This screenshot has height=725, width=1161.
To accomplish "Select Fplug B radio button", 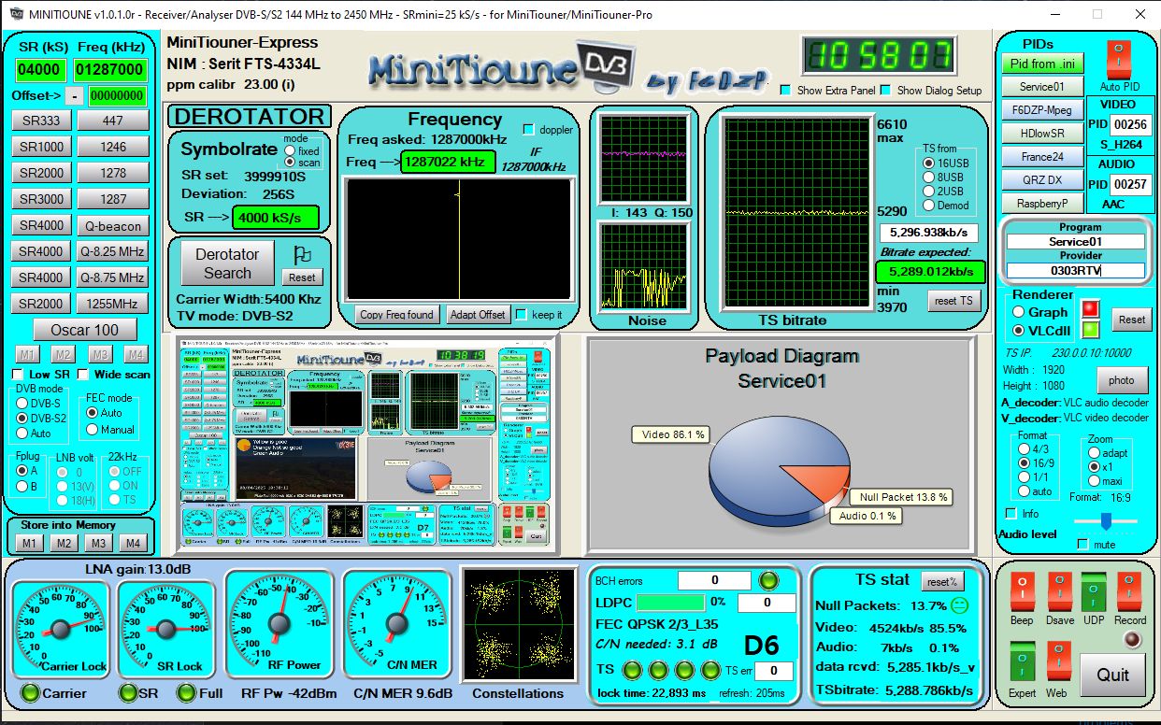I will coord(21,486).
